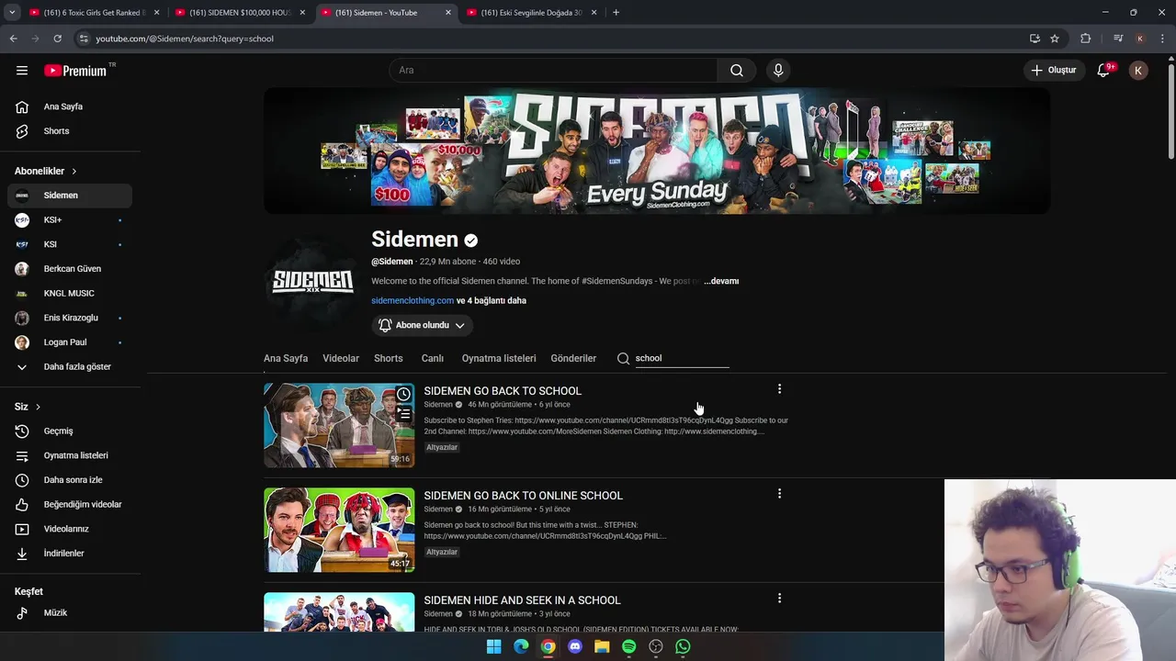The height and width of the screenshot is (661, 1176).
Task: Go to Ana Sayfa in sidebar
Action: tap(70, 106)
